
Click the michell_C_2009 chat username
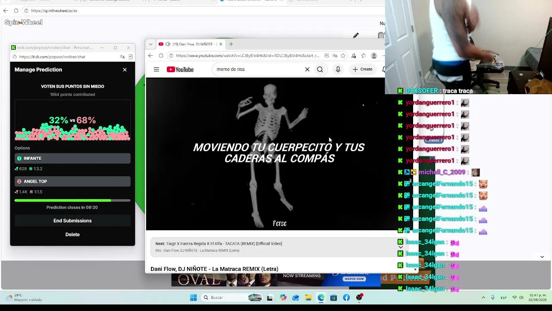442,172
